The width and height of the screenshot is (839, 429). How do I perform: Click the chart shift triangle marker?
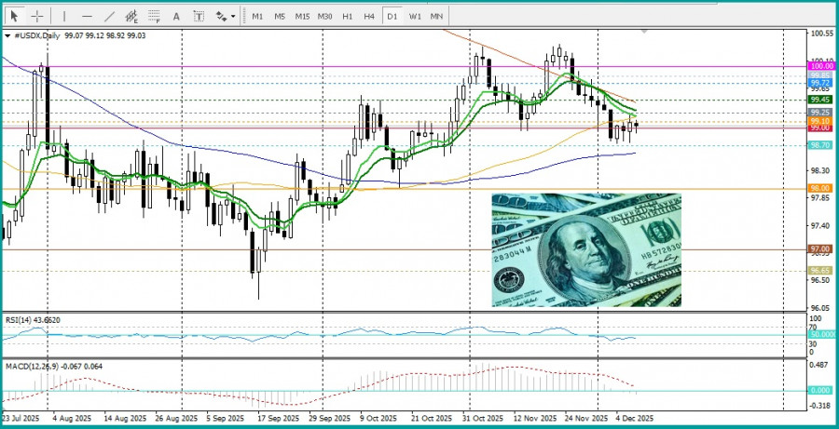645,32
